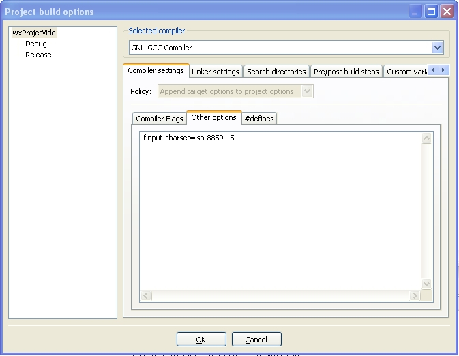Switch to the #defines sub-tab
The width and height of the screenshot is (459, 356).
pos(259,119)
